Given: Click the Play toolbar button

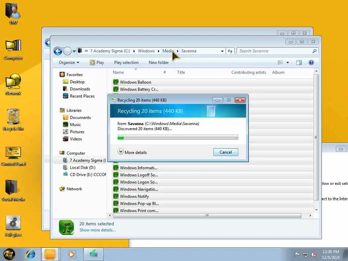Looking at the screenshot, I should pos(97,63).
